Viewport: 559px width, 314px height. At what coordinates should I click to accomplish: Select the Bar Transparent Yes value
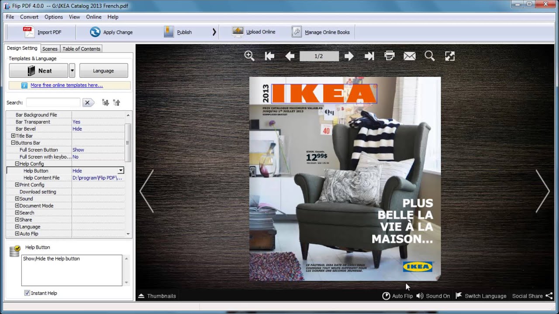tap(76, 122)
